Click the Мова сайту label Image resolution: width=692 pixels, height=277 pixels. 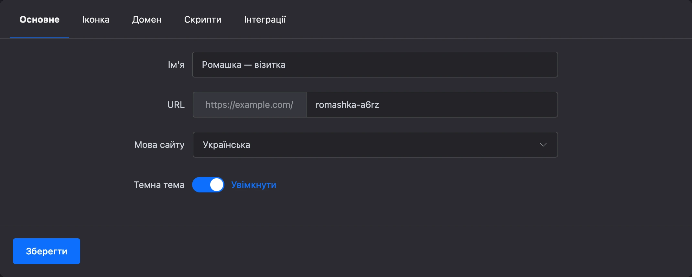(159, 145)
